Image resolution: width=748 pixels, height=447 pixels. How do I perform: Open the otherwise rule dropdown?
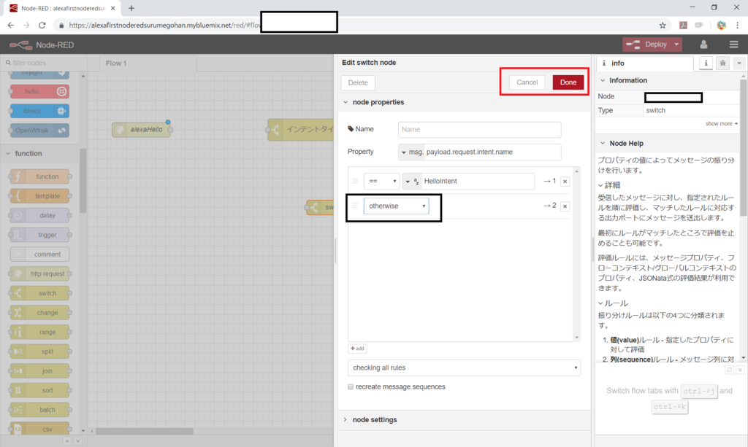(x=396, y=206)
